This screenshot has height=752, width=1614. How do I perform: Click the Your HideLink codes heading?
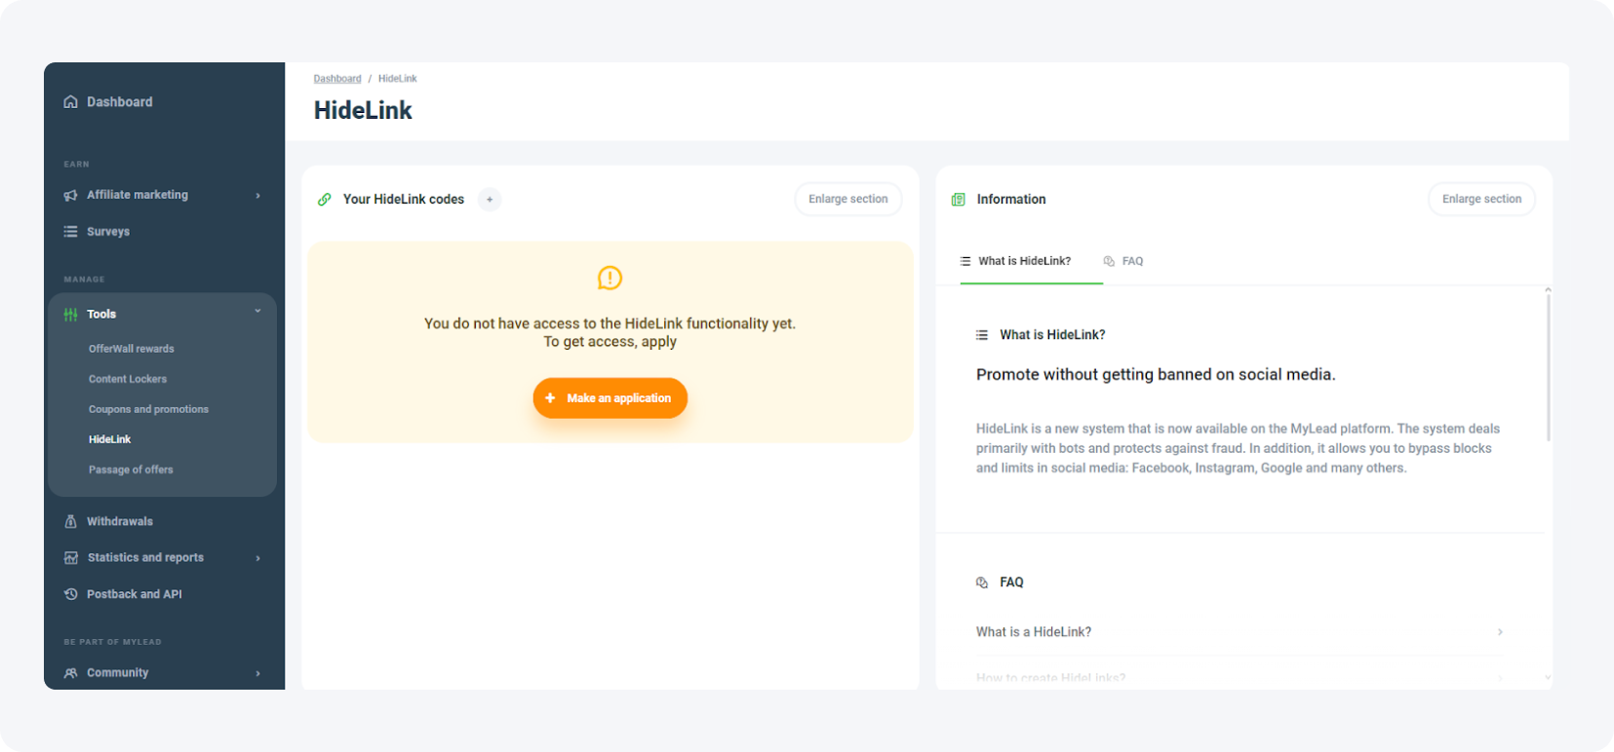pyautogui.click(x=404, y=200)
